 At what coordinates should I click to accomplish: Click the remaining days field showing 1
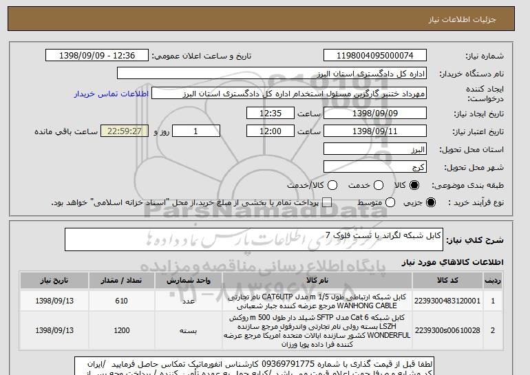196,131
